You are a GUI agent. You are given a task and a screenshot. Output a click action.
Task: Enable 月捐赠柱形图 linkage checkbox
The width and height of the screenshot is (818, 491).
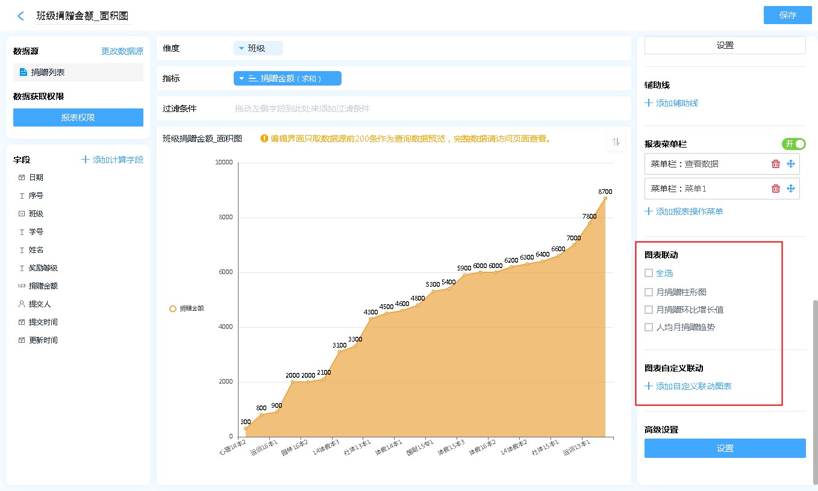pos(649,292)
